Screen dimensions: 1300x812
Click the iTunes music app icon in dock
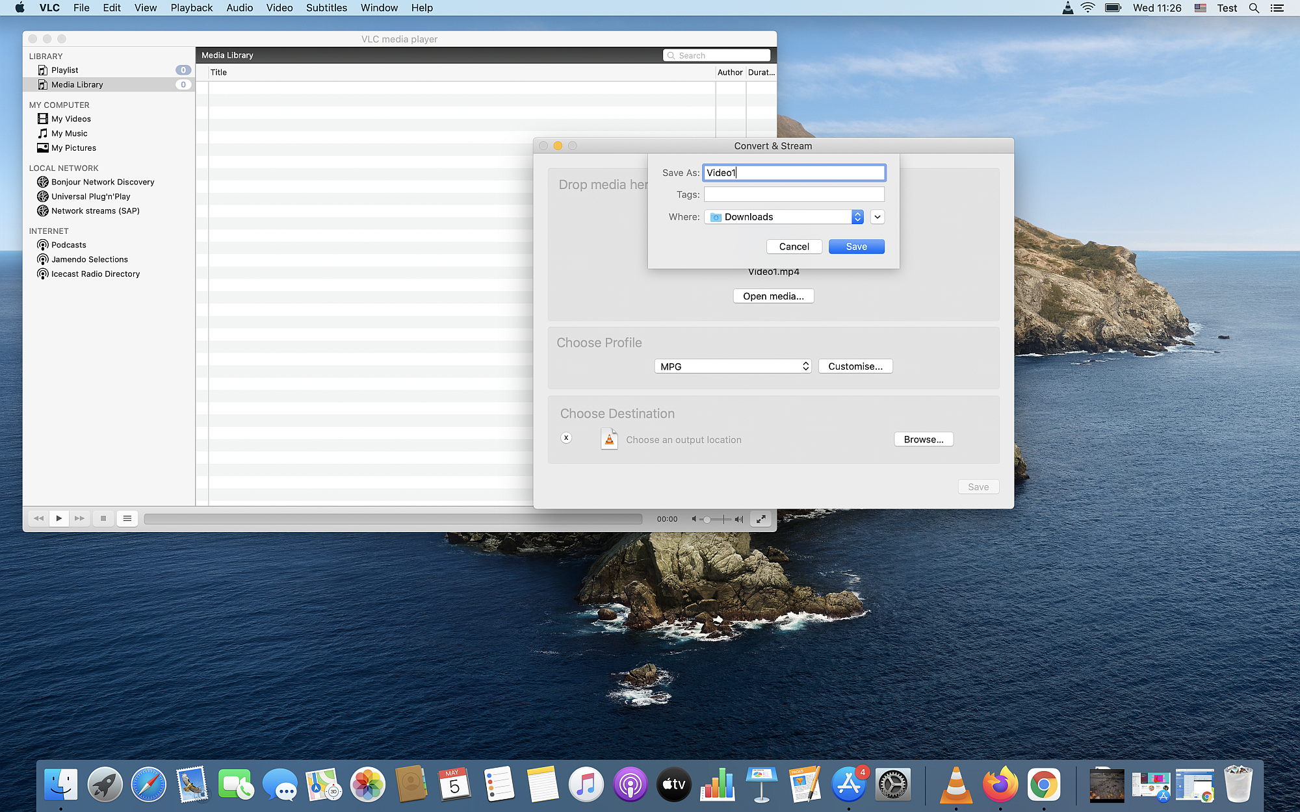(586, 785)
